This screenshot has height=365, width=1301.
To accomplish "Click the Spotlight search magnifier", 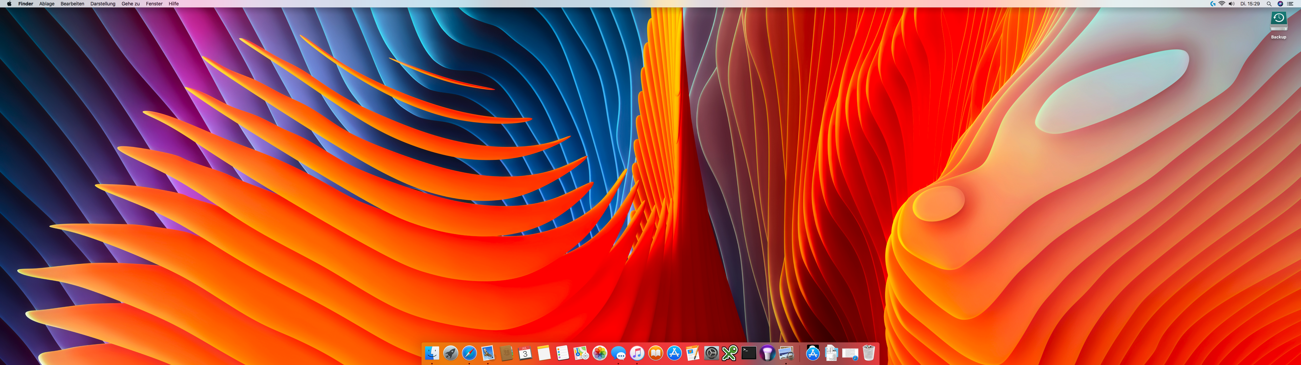I will pyautogui.click(x=1269, y=3).
